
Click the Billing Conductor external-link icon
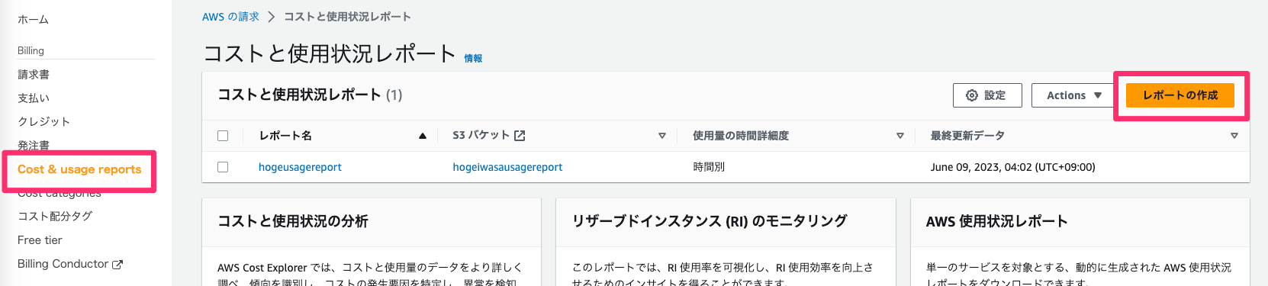pyautogui.click(x=117, y=265)
